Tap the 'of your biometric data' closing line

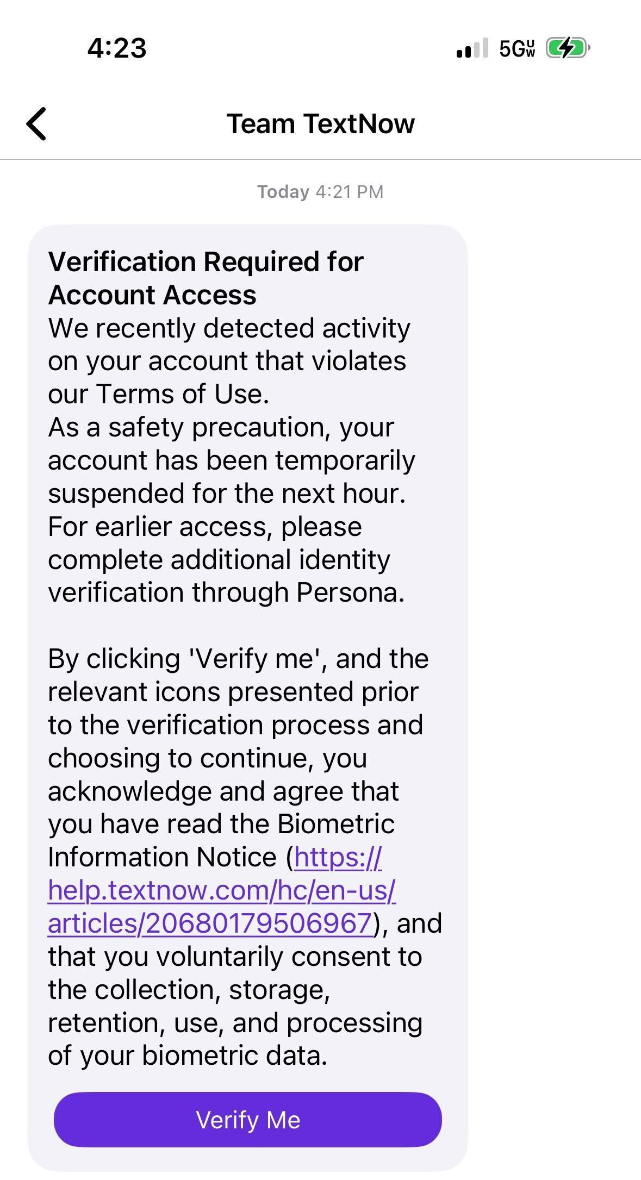click(188, 1056)
